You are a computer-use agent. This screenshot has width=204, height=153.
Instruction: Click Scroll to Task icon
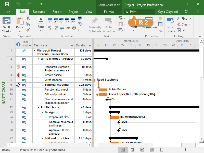(170, 21)
